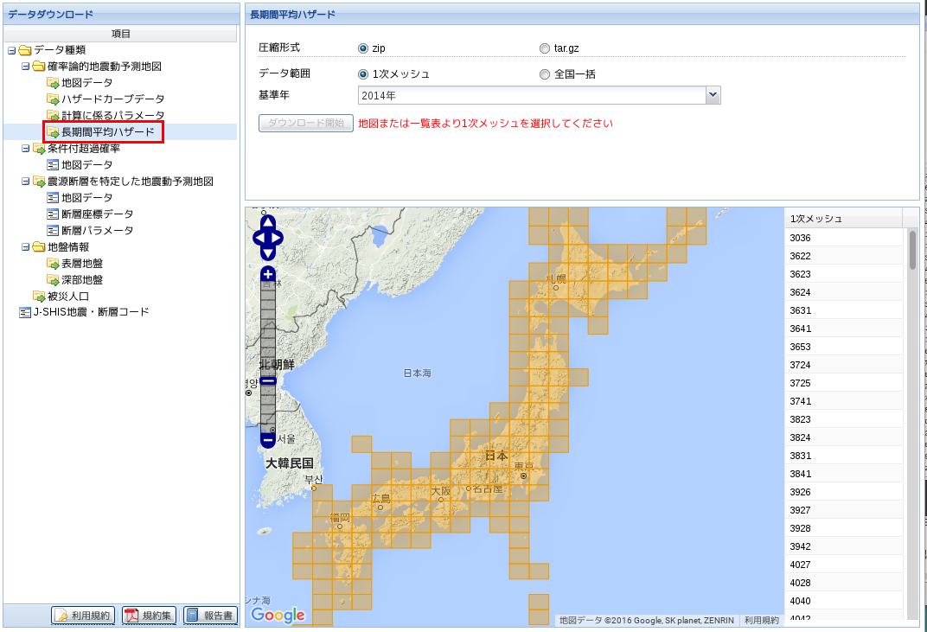Click the 断層パラメータ document icon
The height and width of the screenshot is (632, 927).
click(53, 231)
